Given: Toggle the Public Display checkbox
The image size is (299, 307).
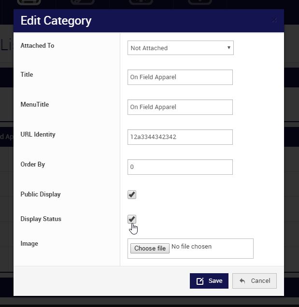Looking at the screenshot, I should pyautogui.click(x=132, y=195).
